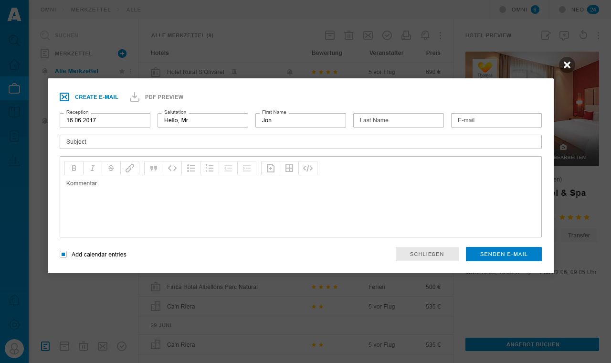Open the Salutation dropdown field
The image size is (611, 363).
(202, 120)
